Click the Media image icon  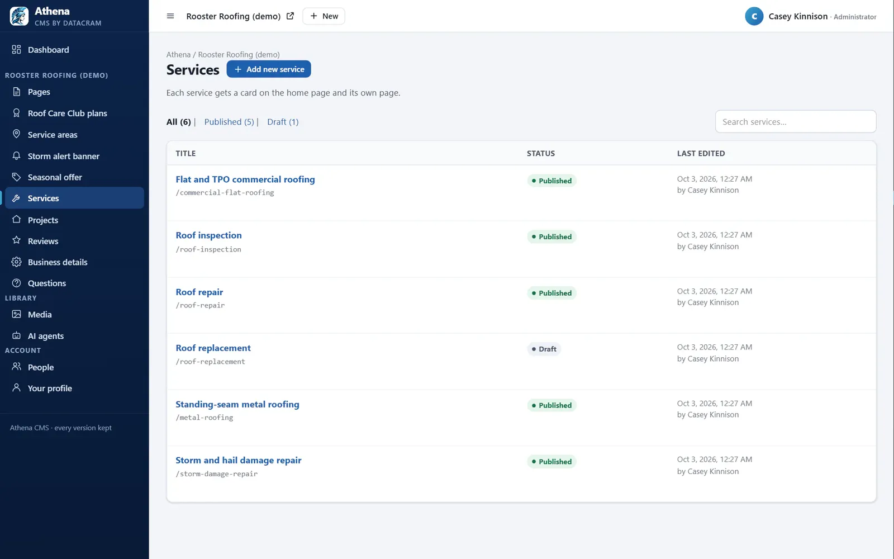16,314
